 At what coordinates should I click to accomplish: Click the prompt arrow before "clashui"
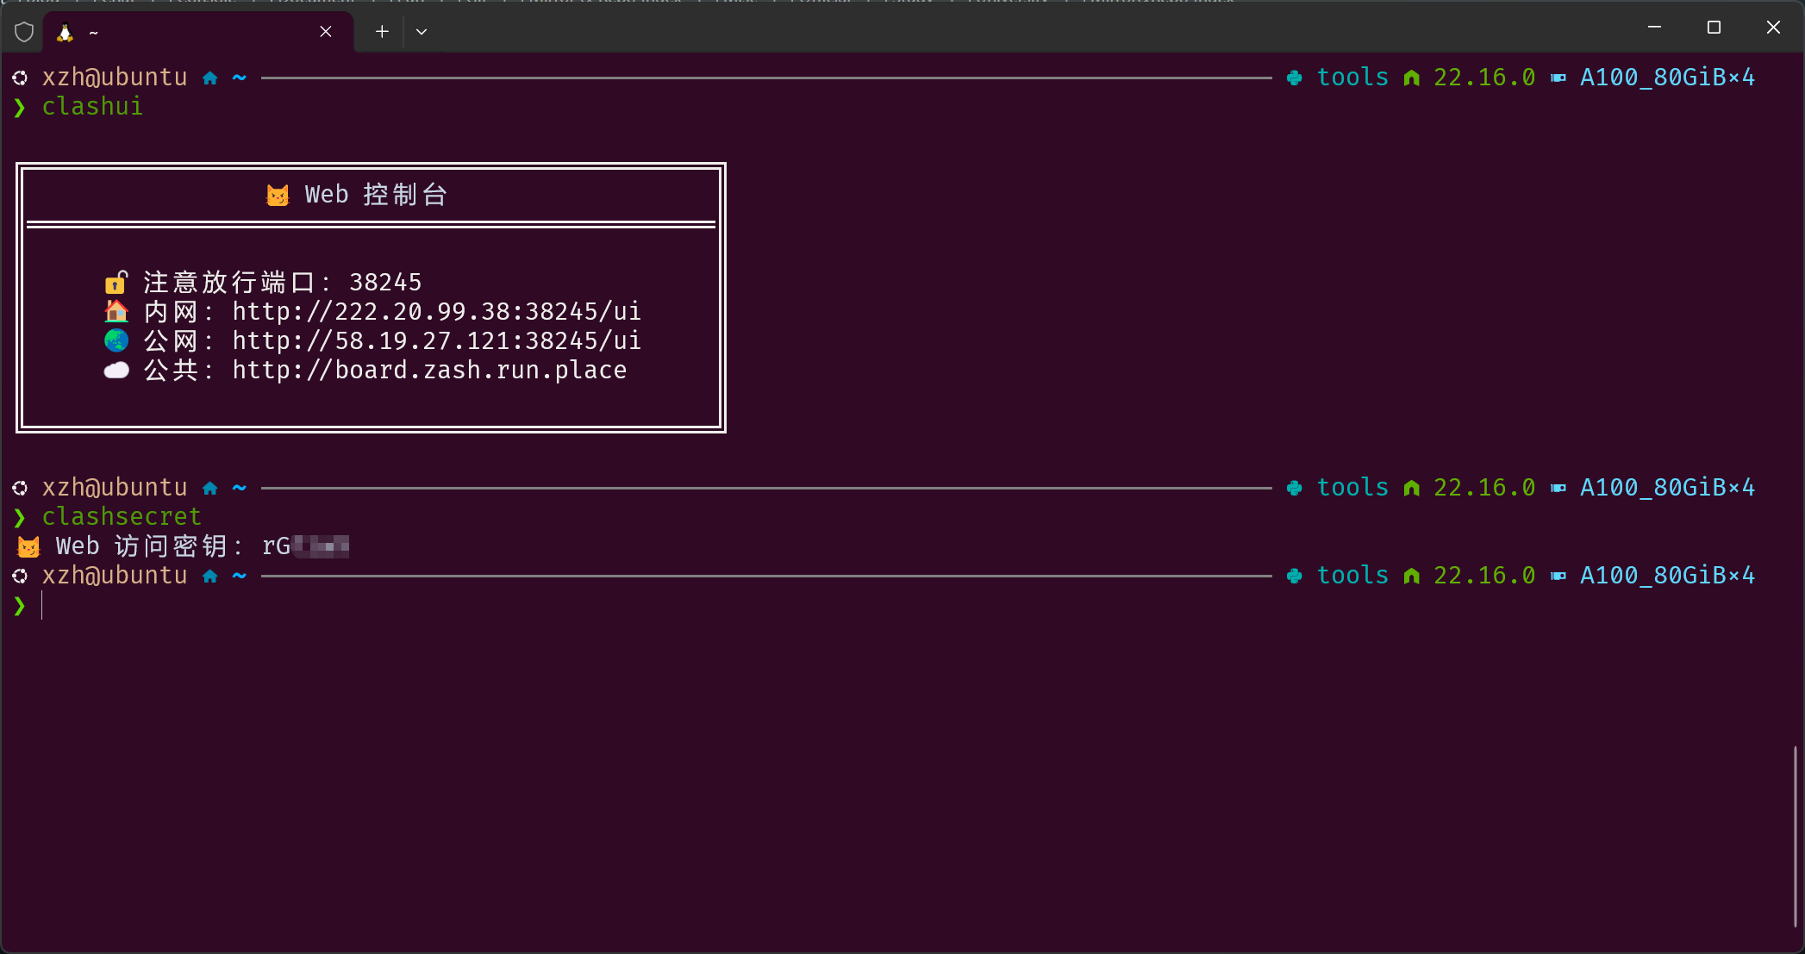pyautogui.click(x=19, y=108)
